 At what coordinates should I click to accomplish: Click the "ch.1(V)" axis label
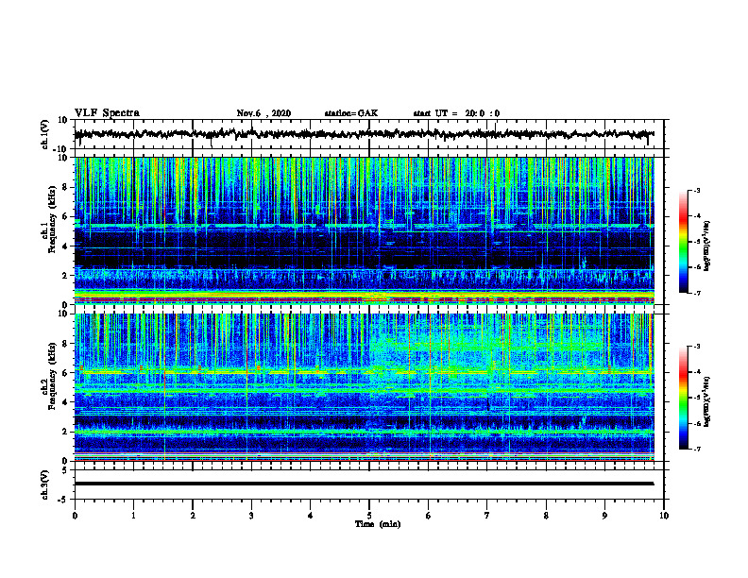(44, 134)
